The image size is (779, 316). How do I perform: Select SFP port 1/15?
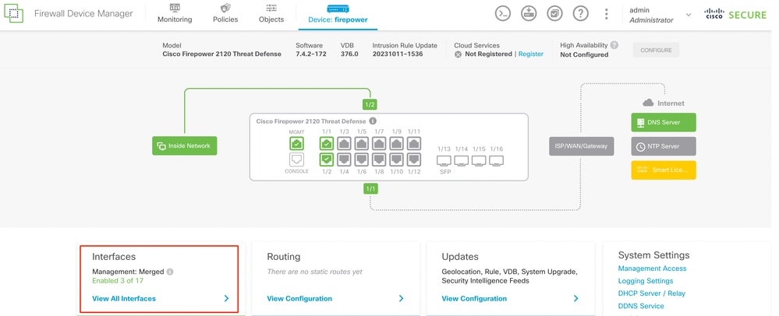click(479, 161)
